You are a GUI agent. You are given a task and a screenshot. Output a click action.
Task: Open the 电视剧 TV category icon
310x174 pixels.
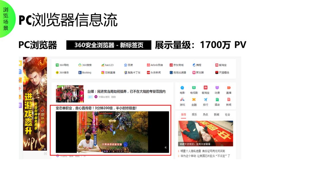pos(194,88)
